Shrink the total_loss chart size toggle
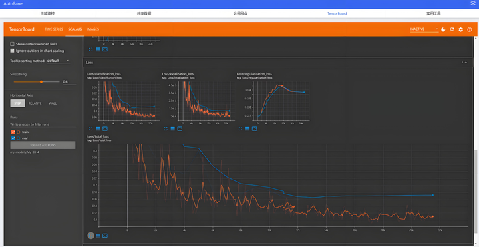The height and width of the screenshot is (247, 479). click(x=90, y=236)
